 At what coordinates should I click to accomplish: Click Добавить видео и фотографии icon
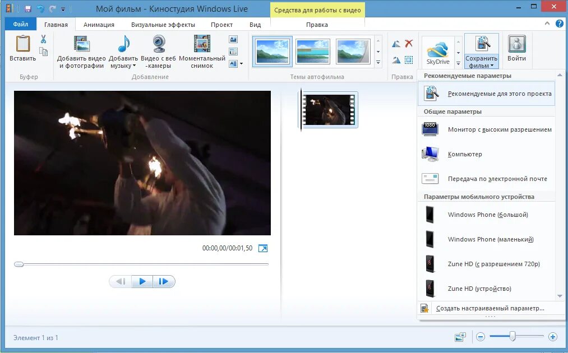pyautogui.click(x=81, y=44)
